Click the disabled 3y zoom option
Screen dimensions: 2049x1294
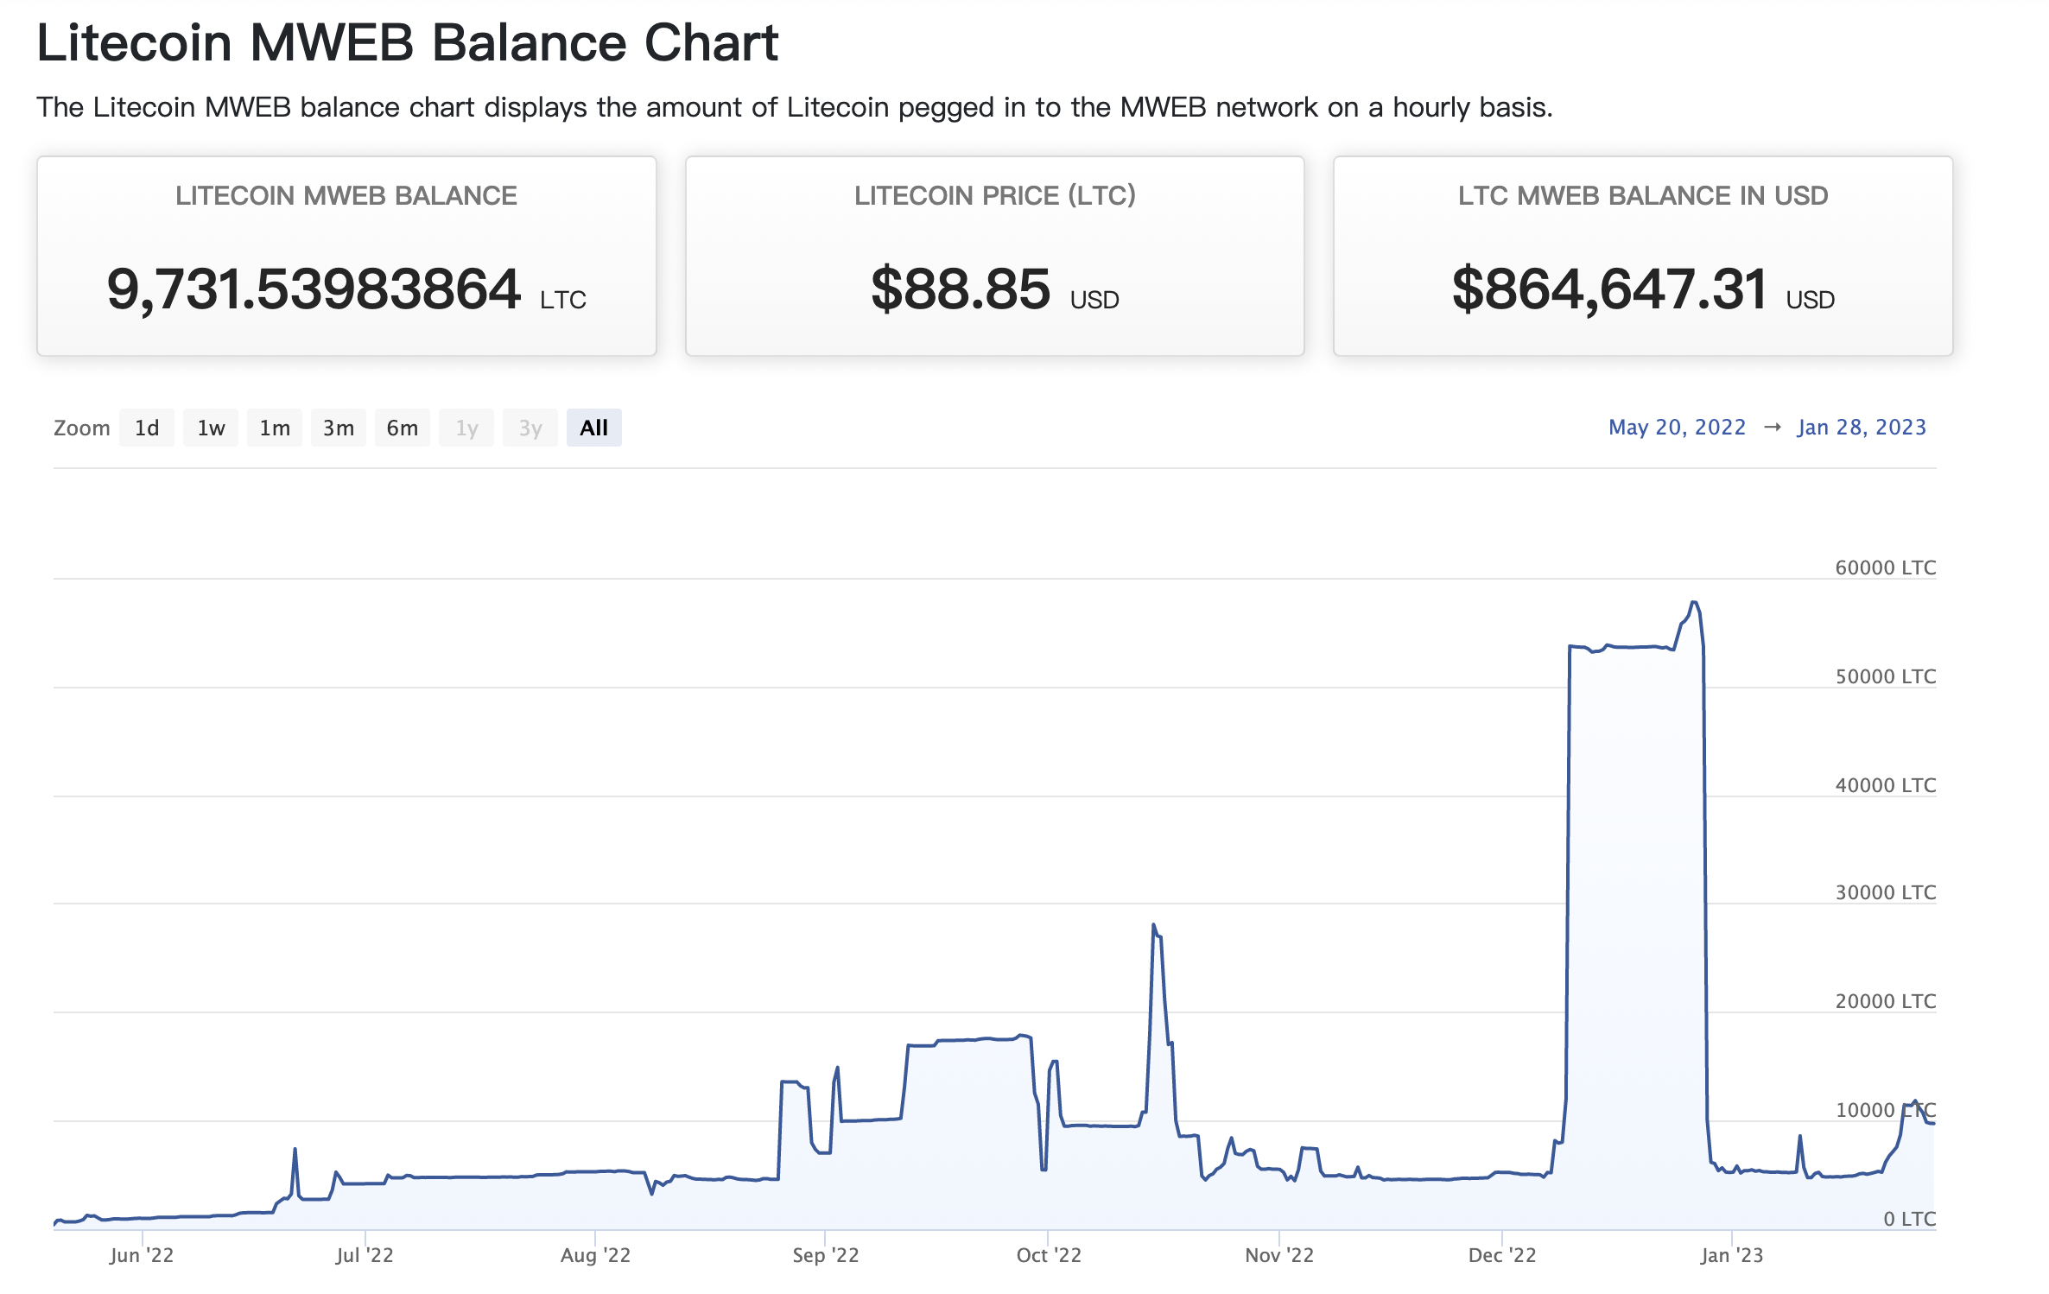tap(530, 428)
